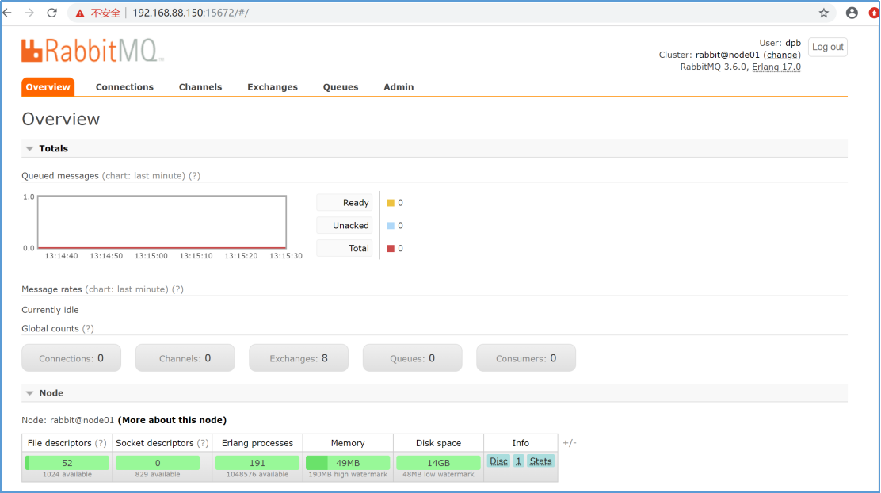
Task: Click the cluster name change link
Action: click(781, 55)
